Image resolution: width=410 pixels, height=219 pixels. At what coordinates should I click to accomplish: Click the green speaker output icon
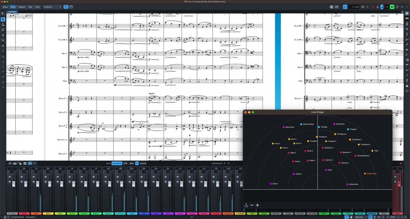[x=392, y=7]
